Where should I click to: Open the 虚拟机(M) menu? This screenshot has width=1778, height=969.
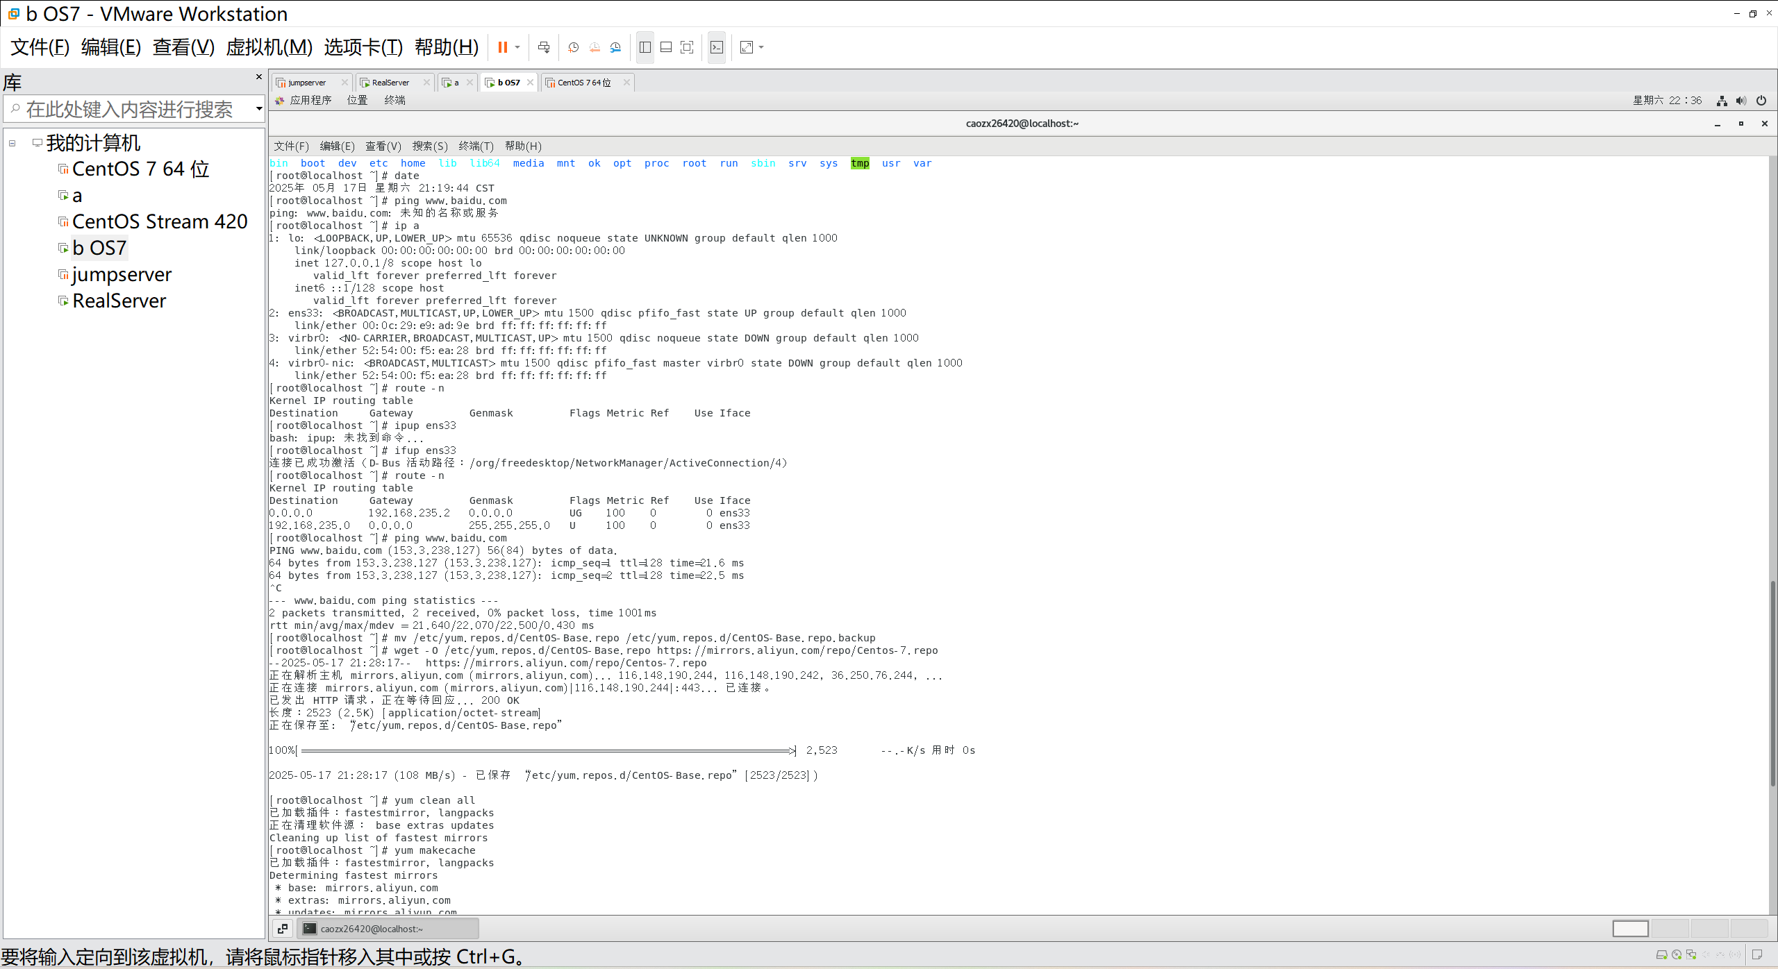269,47
